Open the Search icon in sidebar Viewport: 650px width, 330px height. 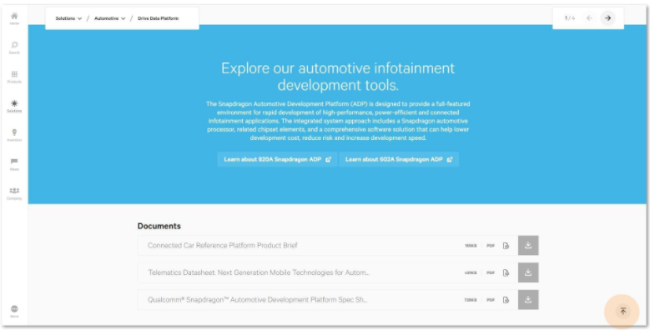[14, 47]
